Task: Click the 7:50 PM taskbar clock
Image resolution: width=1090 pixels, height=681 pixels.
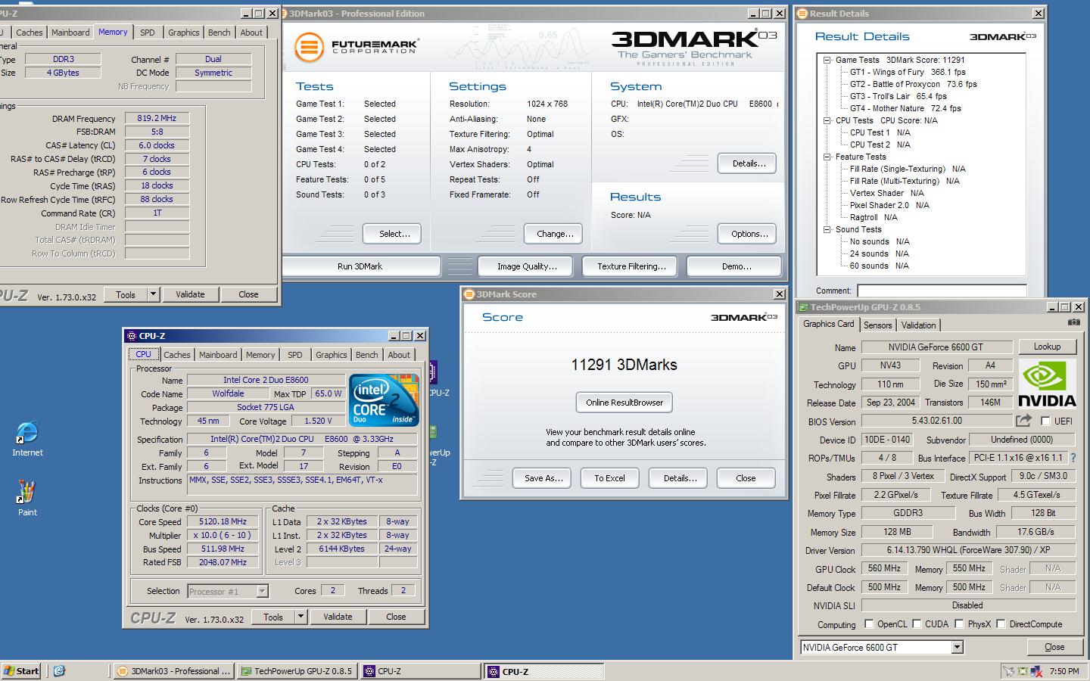Action: (1064, 671)
